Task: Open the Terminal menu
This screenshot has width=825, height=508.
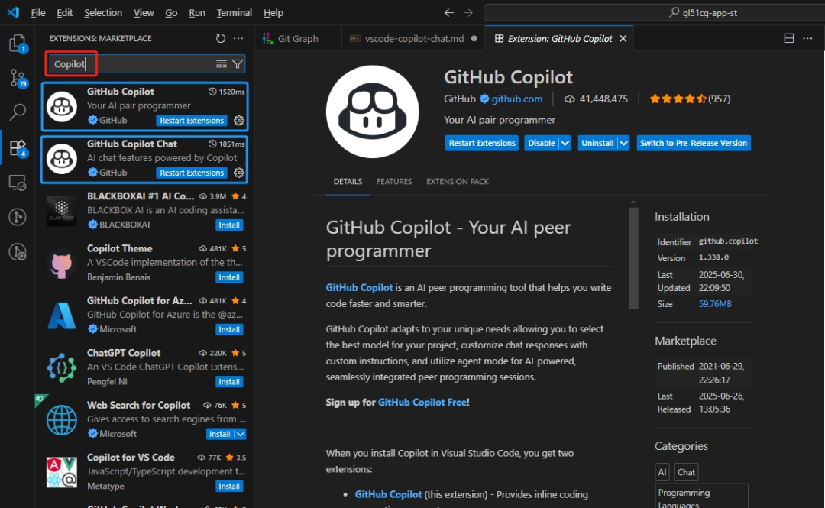Action: (235, 13)
